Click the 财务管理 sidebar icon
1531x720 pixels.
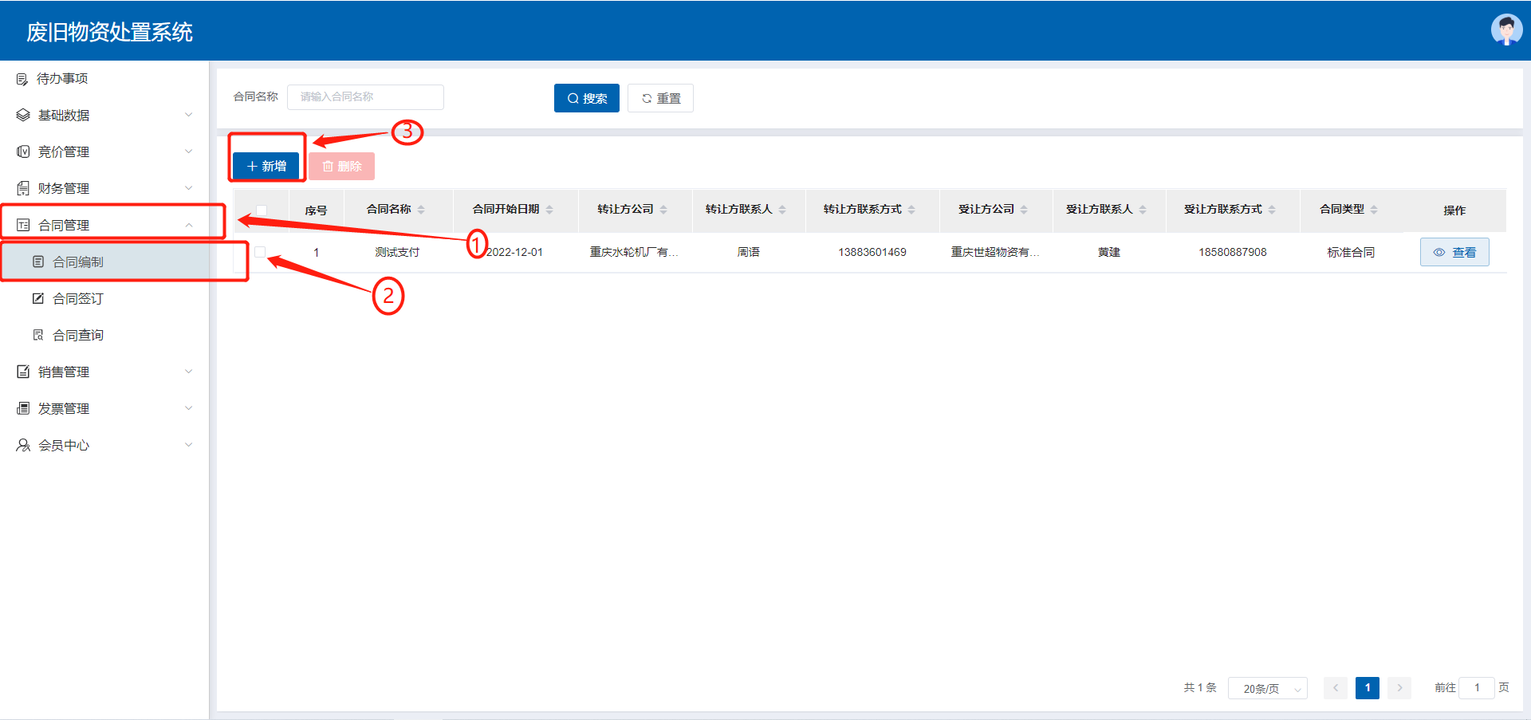click(23, 188)
